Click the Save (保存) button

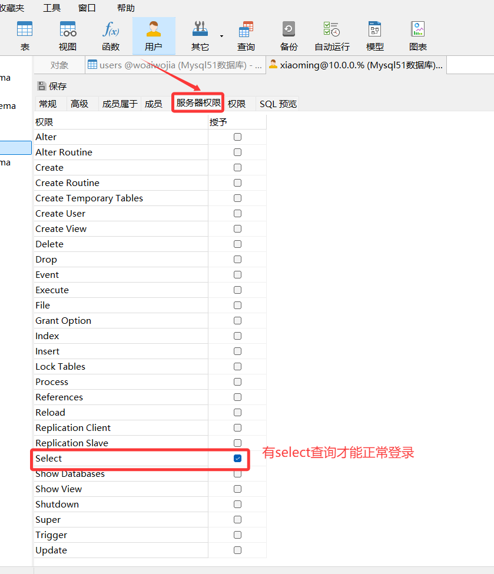pyautogui.click(x=52, y=86)
